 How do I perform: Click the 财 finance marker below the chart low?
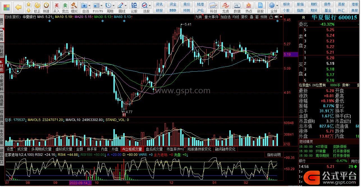tap(124, 115)
